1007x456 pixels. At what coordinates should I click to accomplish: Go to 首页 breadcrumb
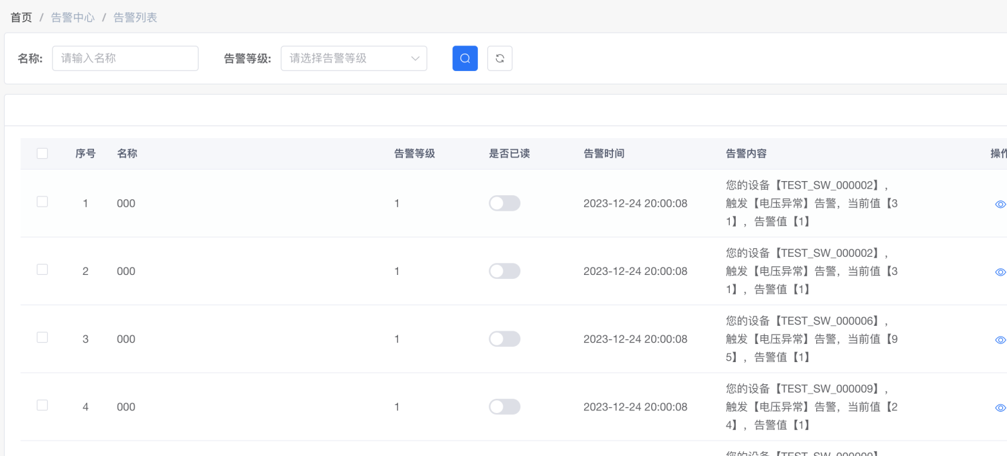[x=21, y=17]
